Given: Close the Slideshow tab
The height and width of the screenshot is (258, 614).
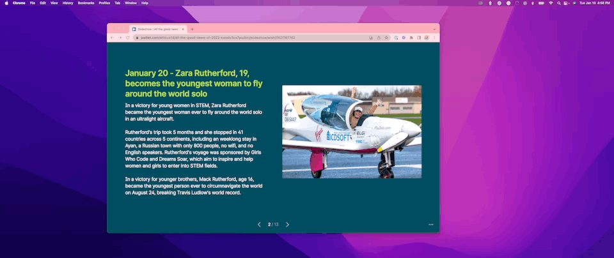Looking at the screenshot, I should pos(183,29).
